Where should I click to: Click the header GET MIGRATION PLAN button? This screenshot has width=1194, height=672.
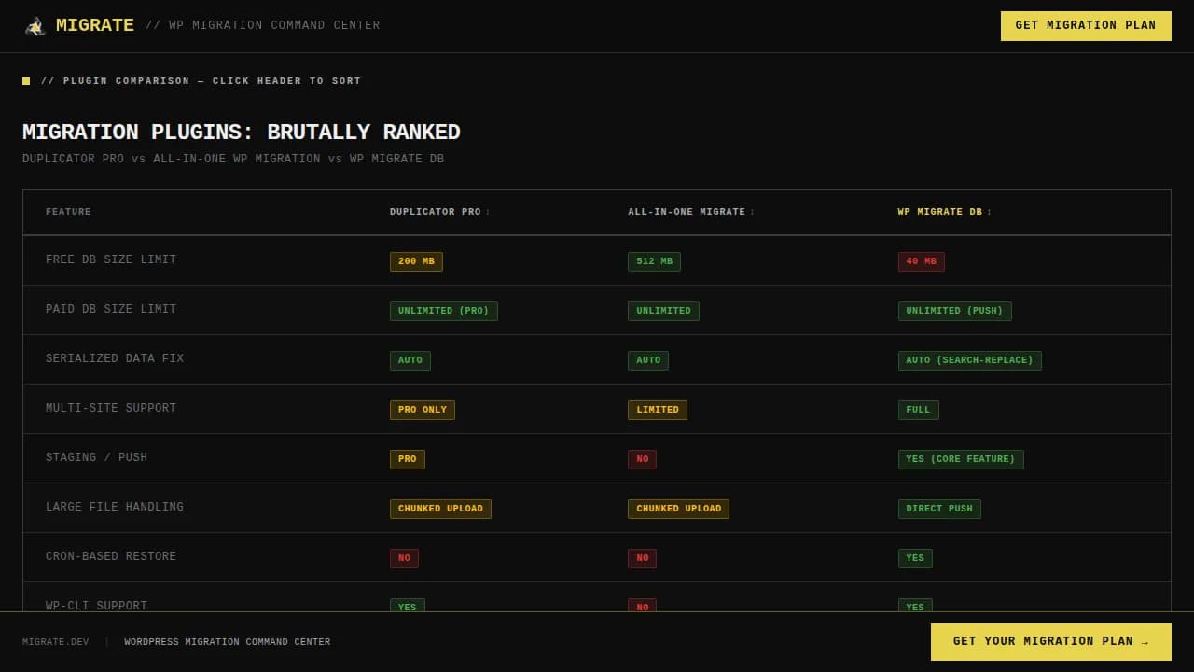click(1086, 26)
